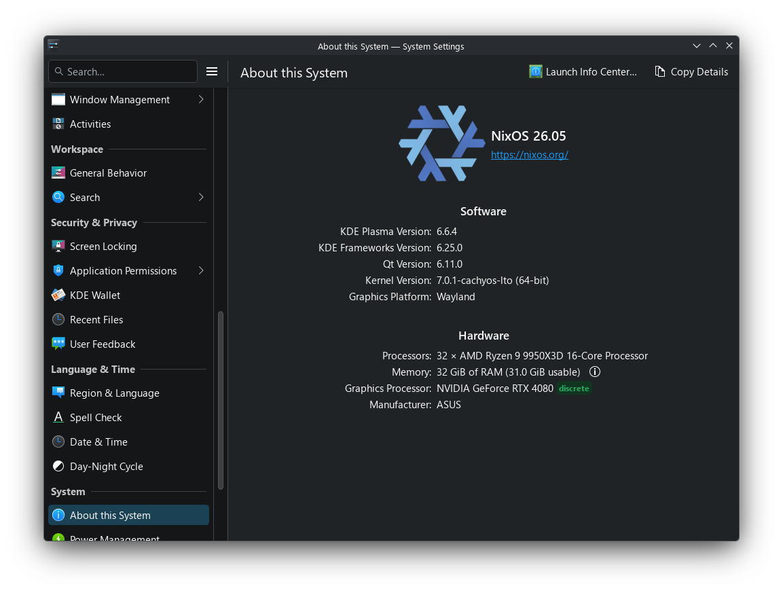Viewport: 783px width, 593px height.
Task: Open Region & Language settings
Action: 128,393
